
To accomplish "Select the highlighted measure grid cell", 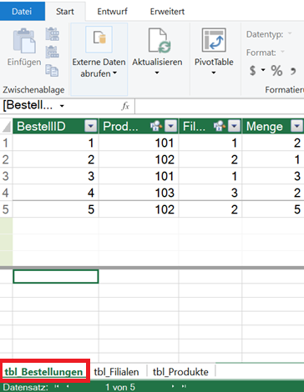I will point(56,277).
